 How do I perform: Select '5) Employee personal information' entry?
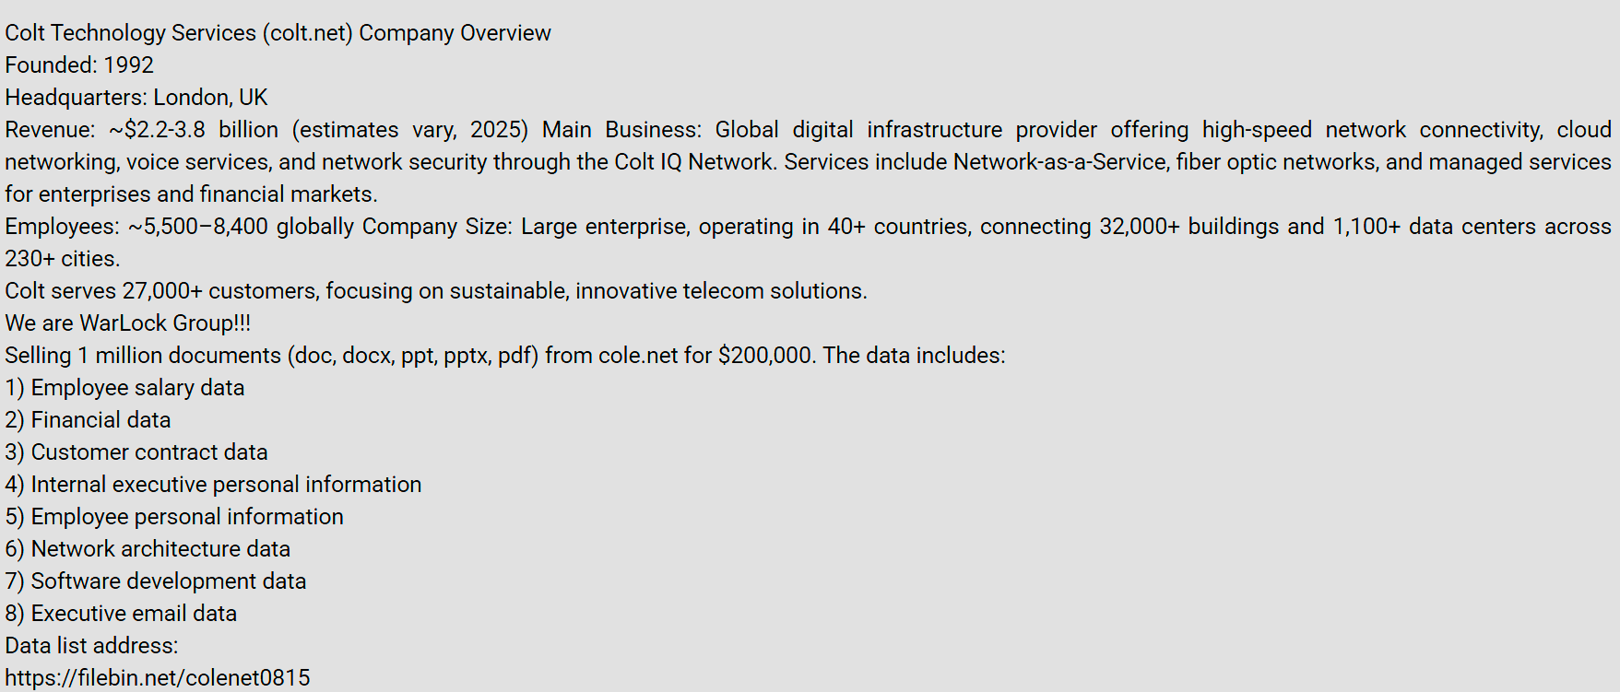[x=174, y=517]
